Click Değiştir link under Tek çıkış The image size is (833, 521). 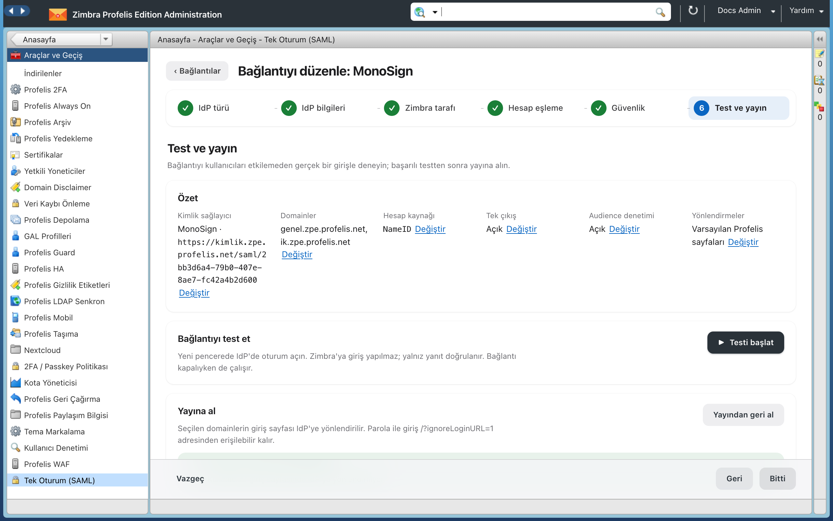click(521, 229)
